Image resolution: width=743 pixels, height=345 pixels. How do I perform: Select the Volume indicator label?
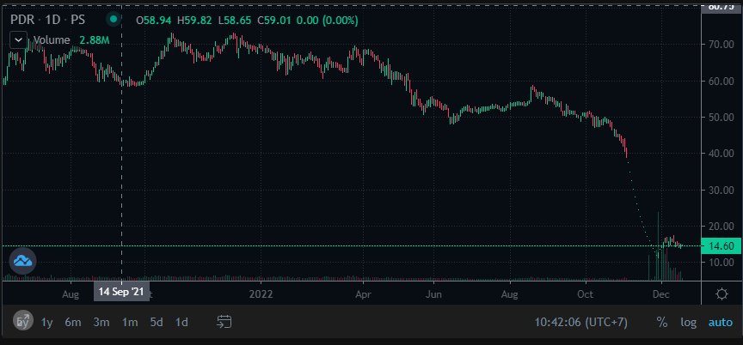pyautogui.click(x=52, y=40)
